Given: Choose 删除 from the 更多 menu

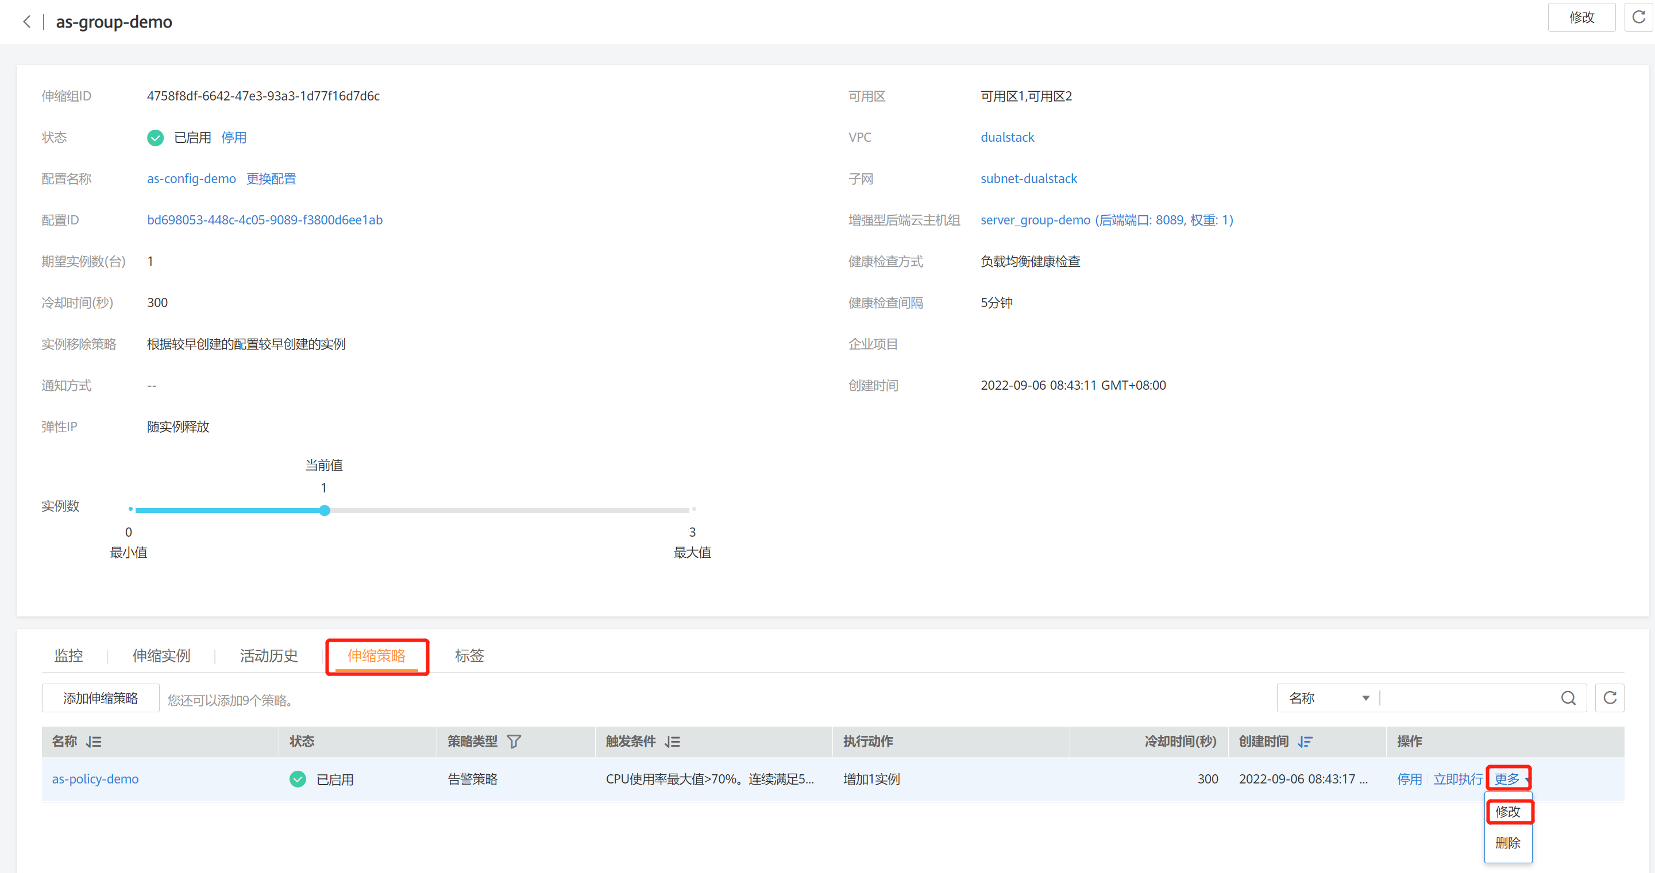Looking at the screenshot, I should [1507, 843].
